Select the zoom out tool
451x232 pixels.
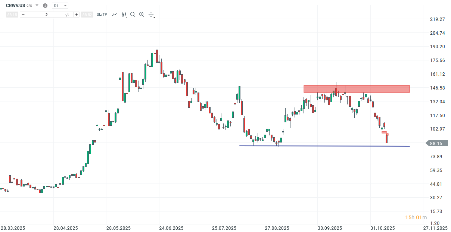click(133, 14)
